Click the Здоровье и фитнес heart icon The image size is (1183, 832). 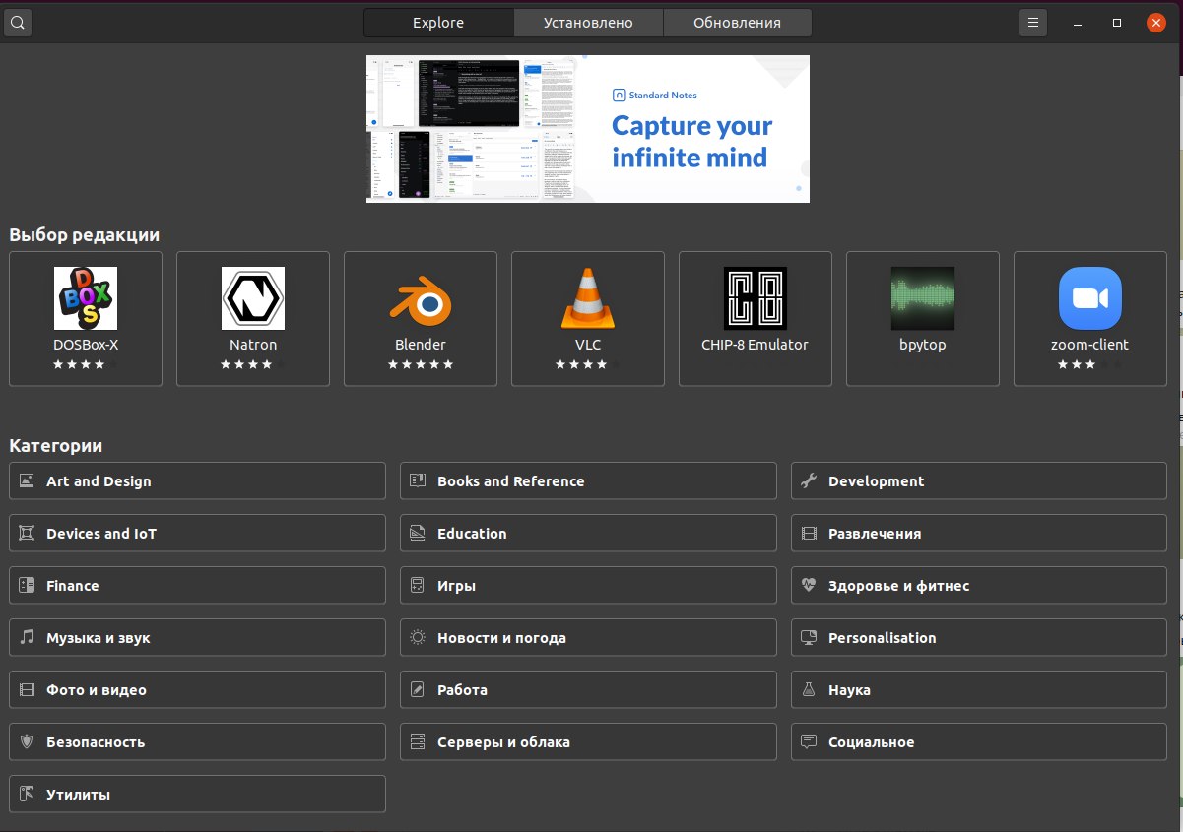click(809, 586)
